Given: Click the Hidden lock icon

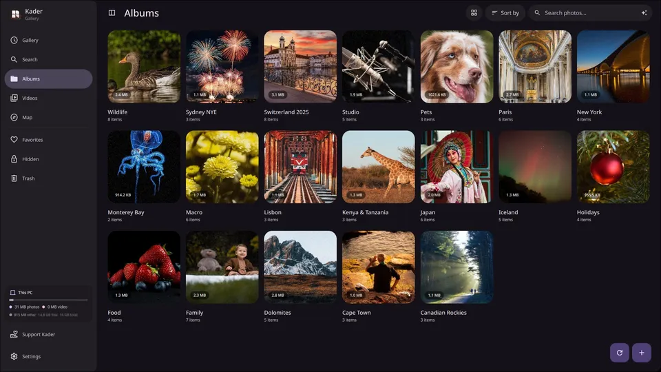Looking at the screenshot, I should 14,159.
